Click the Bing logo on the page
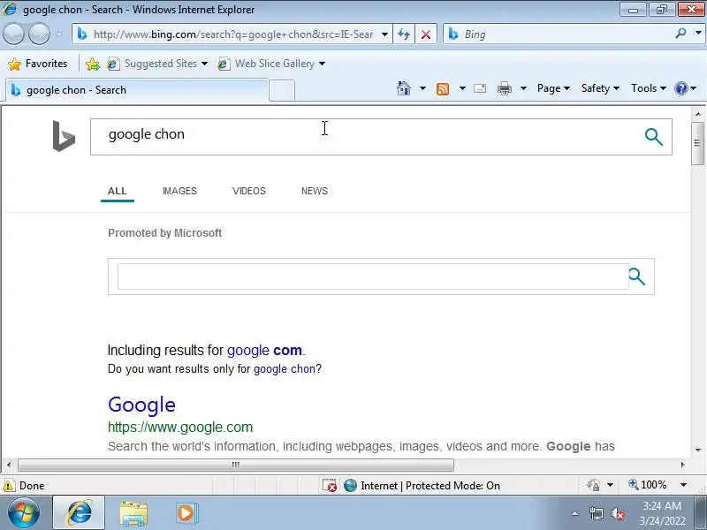This screenshot has height=530, width=707. [64, 136]
